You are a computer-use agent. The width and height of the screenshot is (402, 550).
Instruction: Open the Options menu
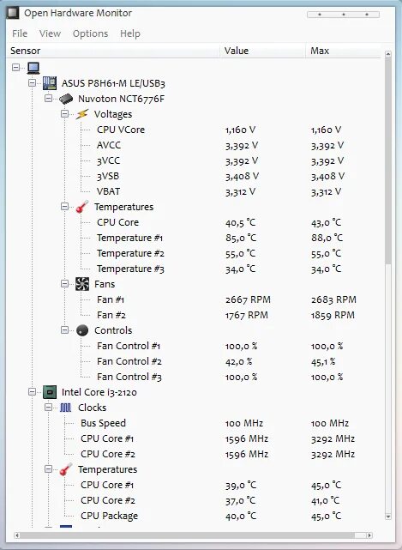tap(90, 33)
